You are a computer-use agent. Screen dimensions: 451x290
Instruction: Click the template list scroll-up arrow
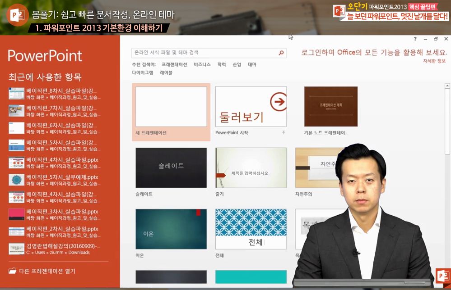pos(447,86)
